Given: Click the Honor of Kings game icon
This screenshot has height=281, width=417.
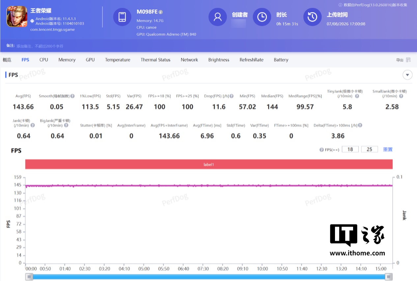Looking at the screenshot, I should (x=17, y=17).
